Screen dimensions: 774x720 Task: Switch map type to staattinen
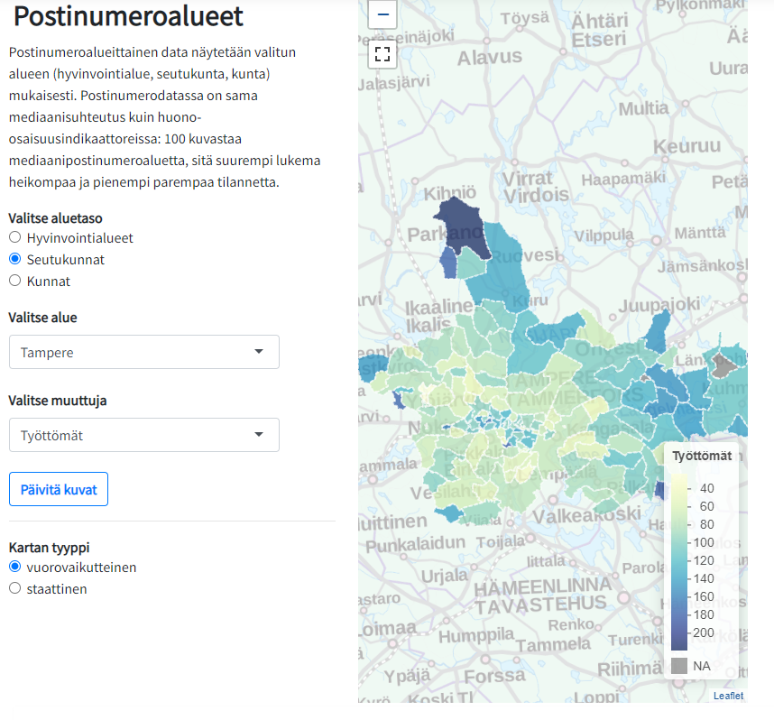pyautogui.click(x=14, y=589)
